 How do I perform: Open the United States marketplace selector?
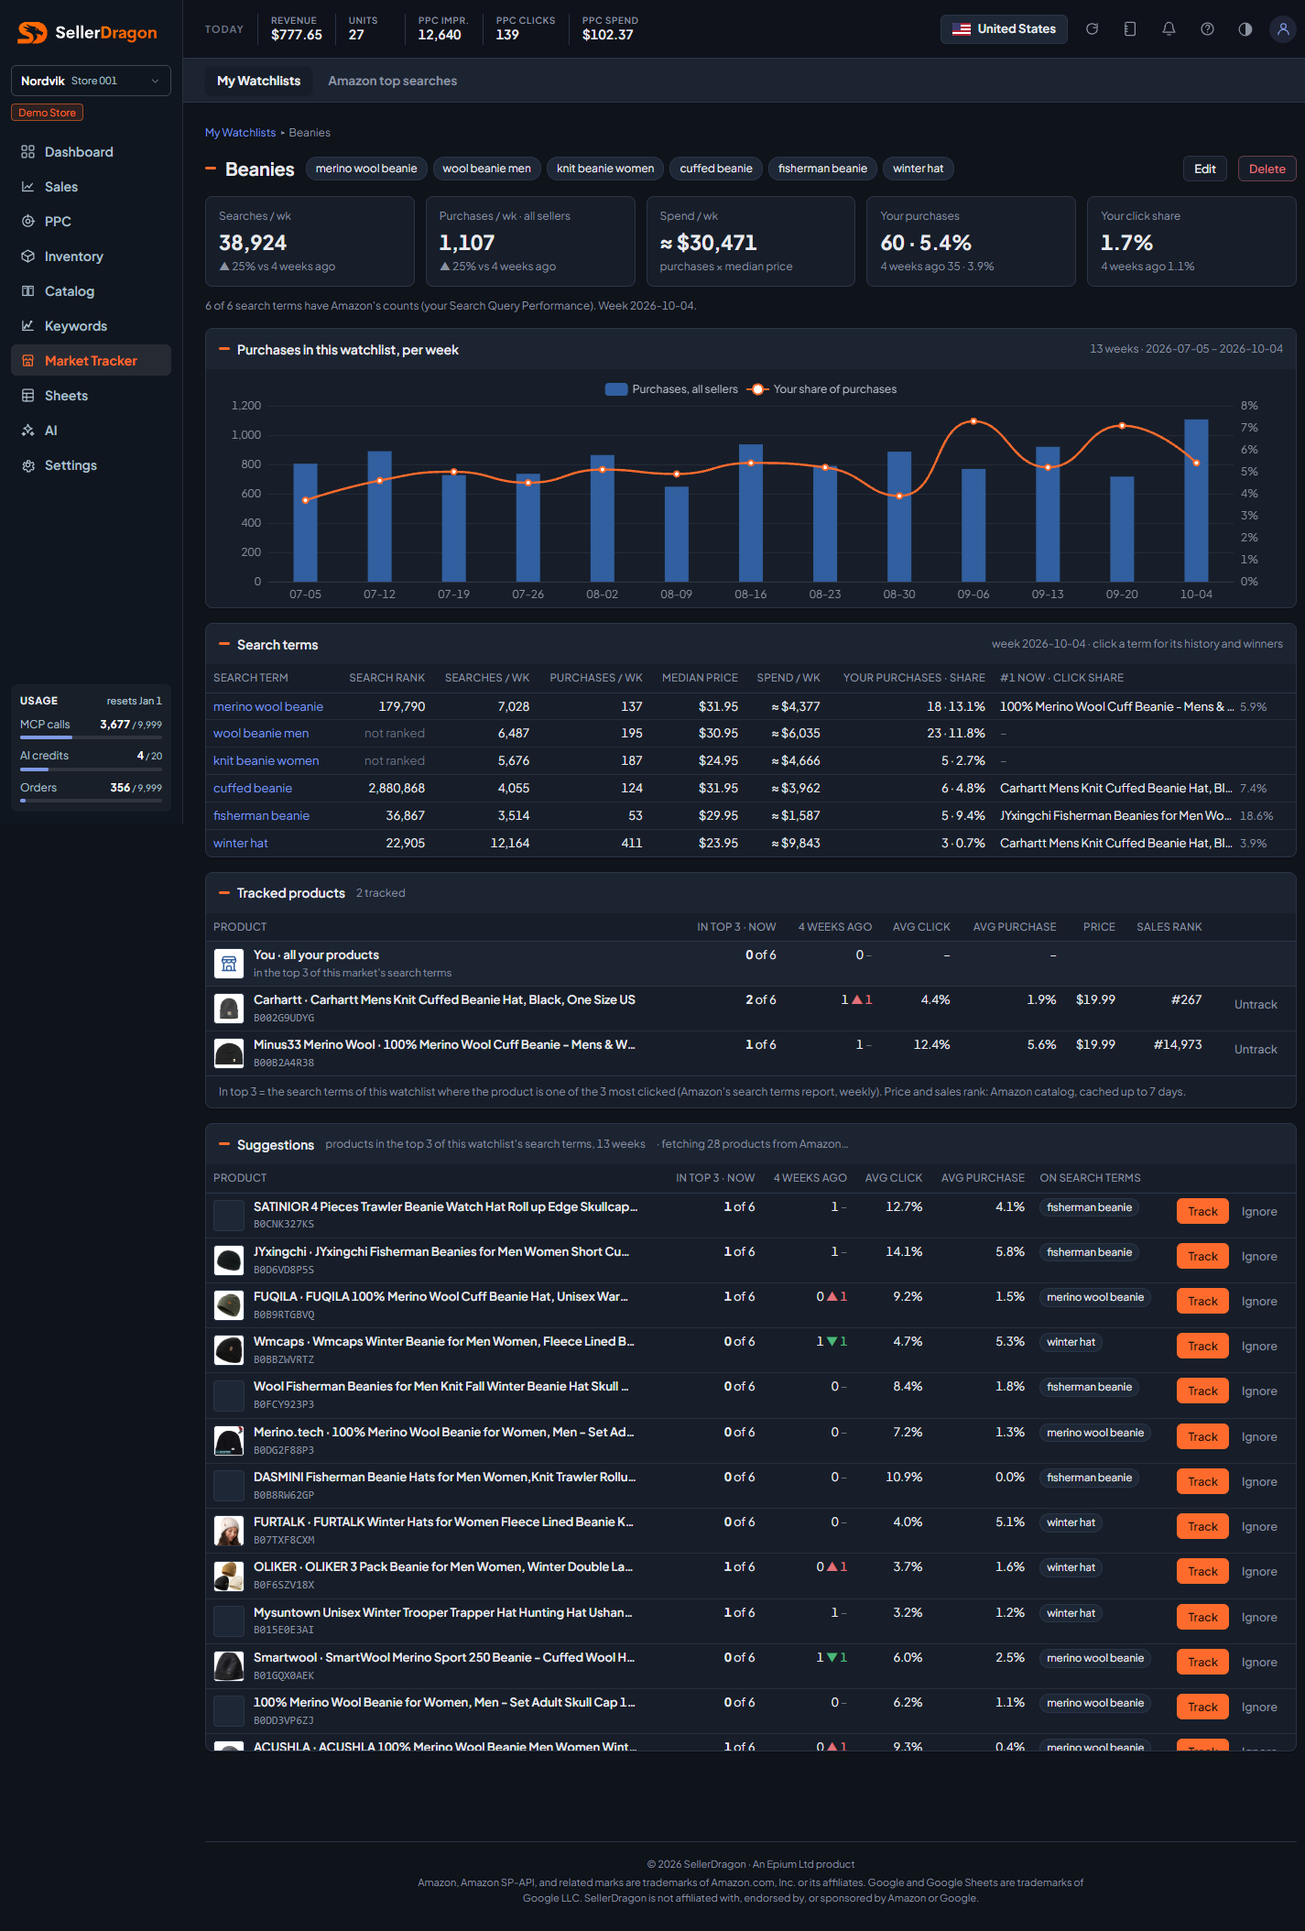[x=1004, y=29]
